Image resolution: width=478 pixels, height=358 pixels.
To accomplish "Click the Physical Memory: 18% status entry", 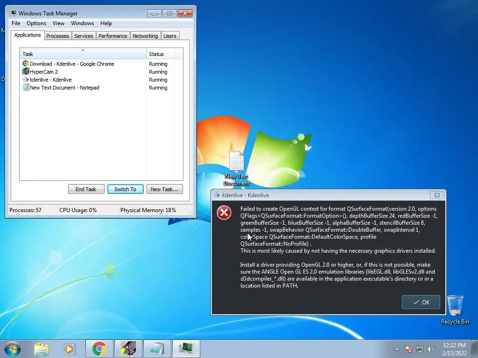I will (x=148, y=210).
